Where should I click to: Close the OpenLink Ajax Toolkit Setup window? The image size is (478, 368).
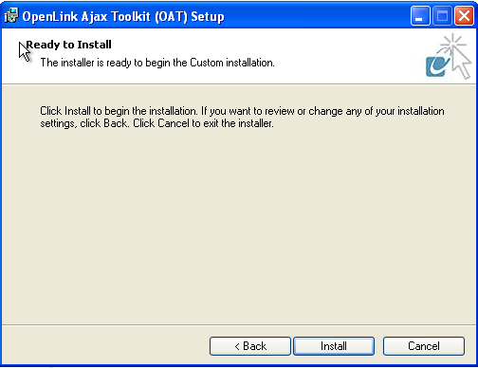tap(464, 15)
